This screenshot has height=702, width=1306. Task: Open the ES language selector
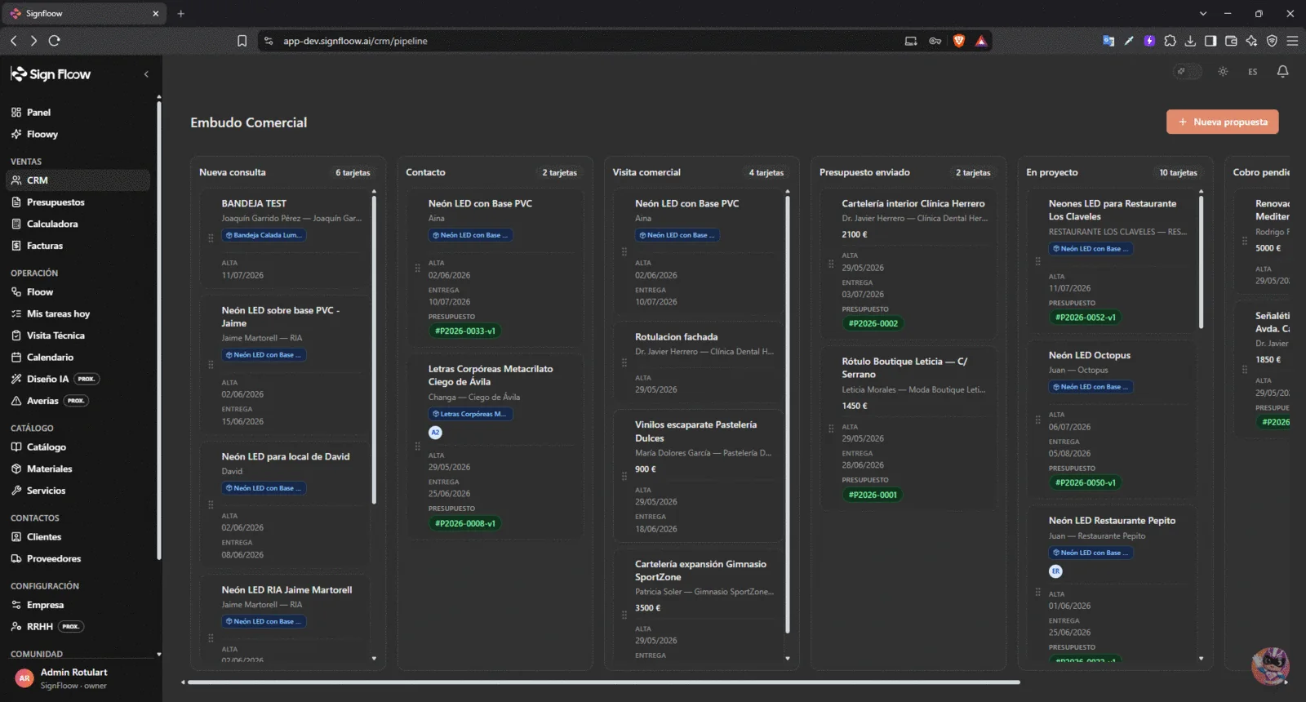point(1252,72)
